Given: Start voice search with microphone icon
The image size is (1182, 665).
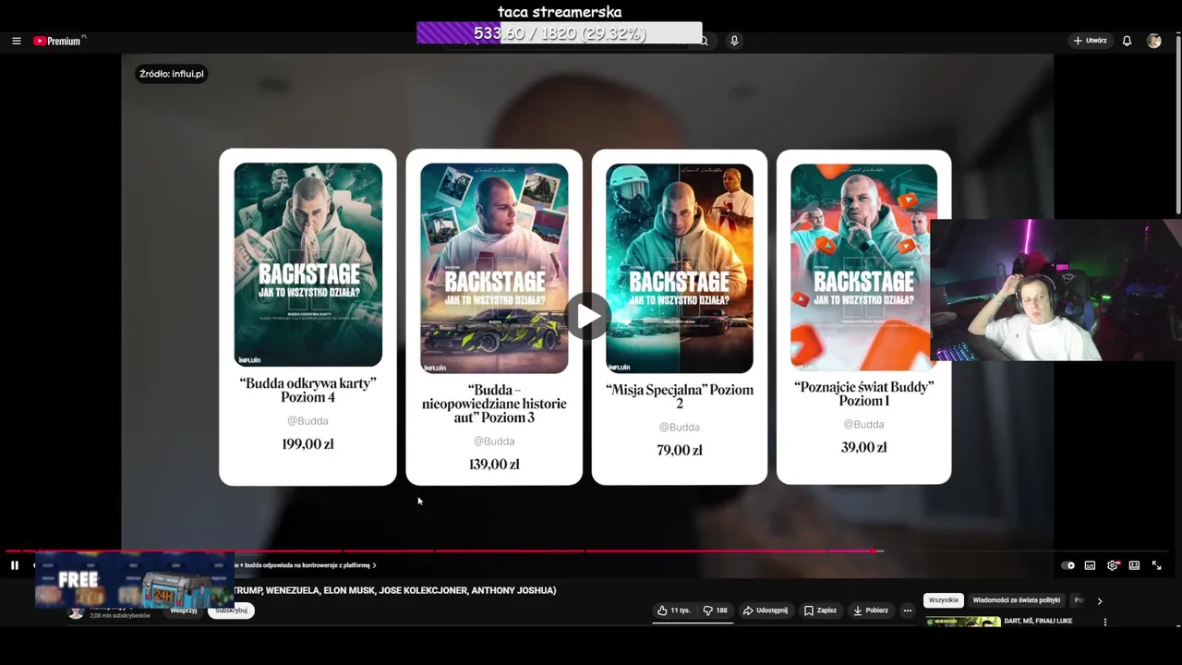Looking at the screenshot, I should [x=734, y=41].
